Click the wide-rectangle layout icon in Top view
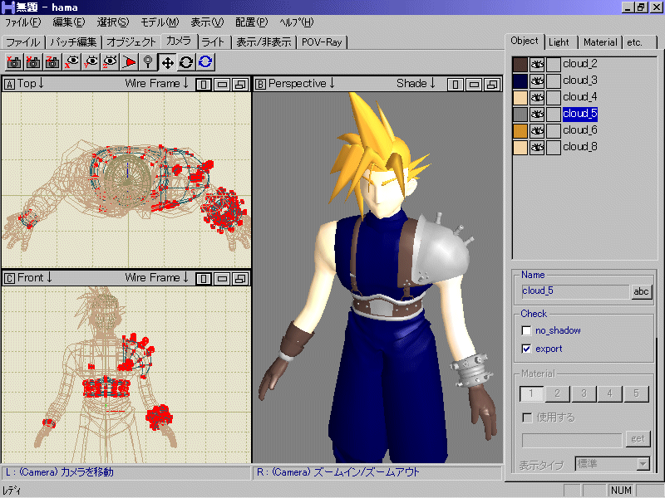This screenshot has height=498, width=665. 222,85
